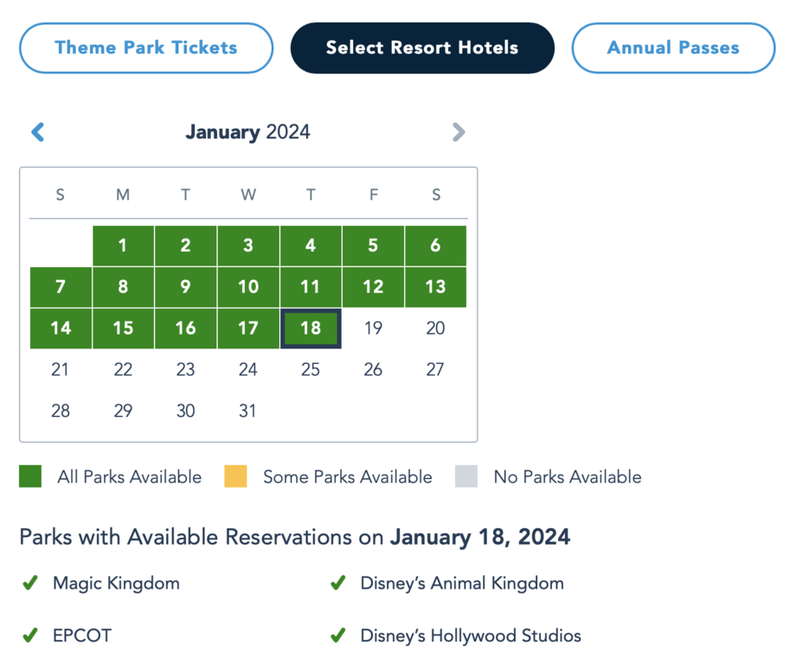Pick January 13 in the calendar

tap(435, 287)
